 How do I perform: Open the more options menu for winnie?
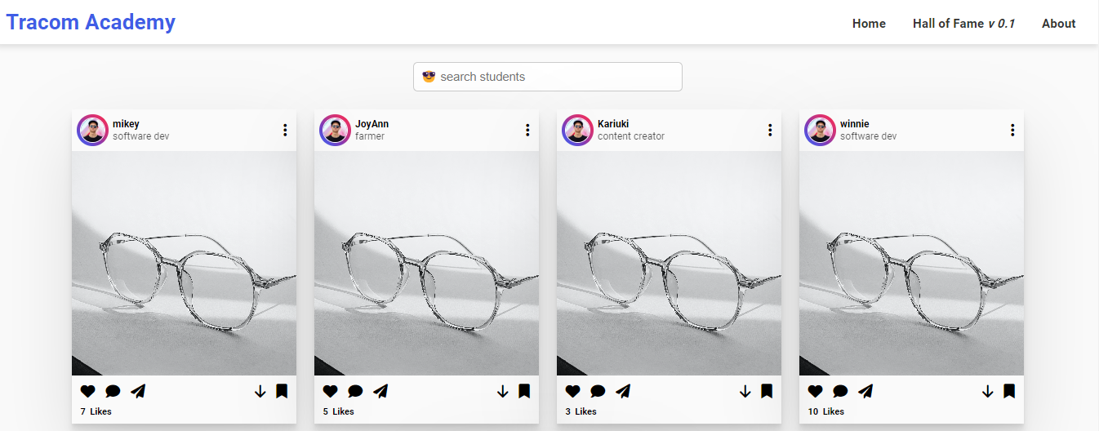[x=1012, y=130]
